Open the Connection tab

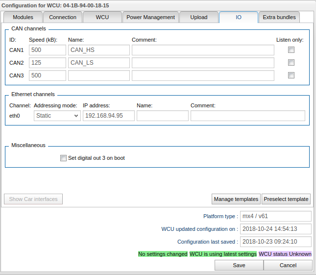tap(63, 17)
